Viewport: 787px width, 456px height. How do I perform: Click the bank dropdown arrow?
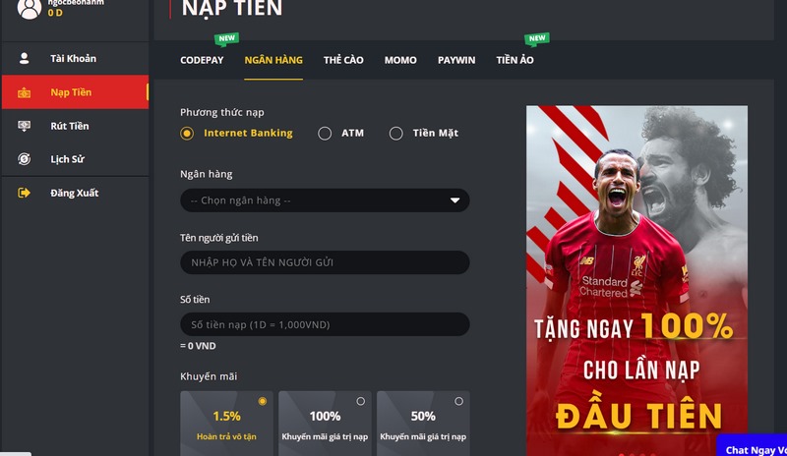coord(454,200)
